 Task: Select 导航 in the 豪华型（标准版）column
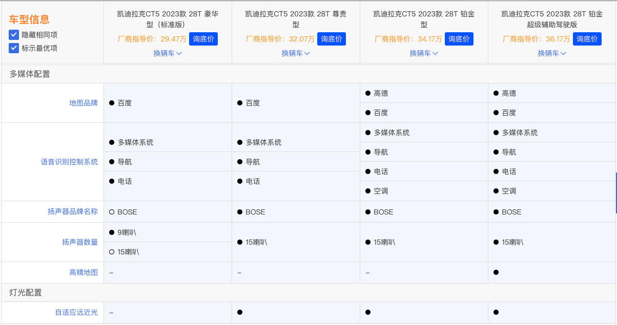coord(125,162)
